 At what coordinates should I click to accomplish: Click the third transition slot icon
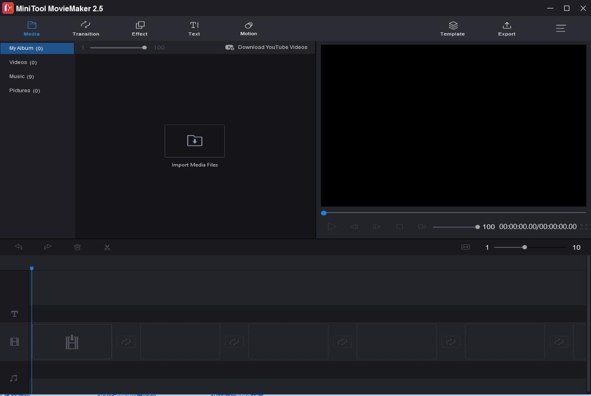coord(343,342)
